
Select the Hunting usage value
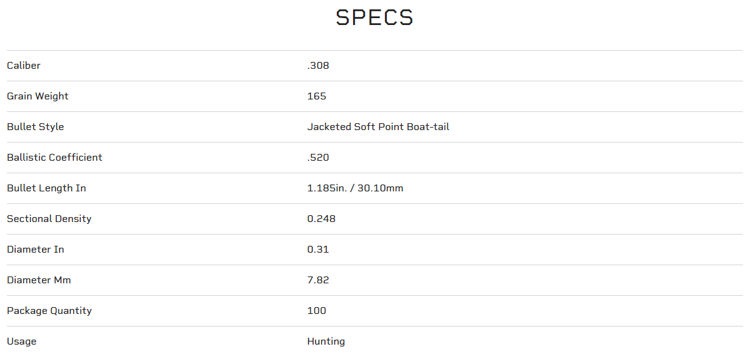326,341
